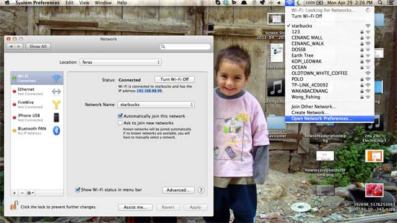
Task: Click the lock to prevent changes
Action: (x=14, y=206)
